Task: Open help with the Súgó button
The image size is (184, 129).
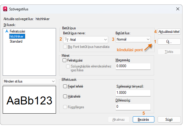Action: 169,120
